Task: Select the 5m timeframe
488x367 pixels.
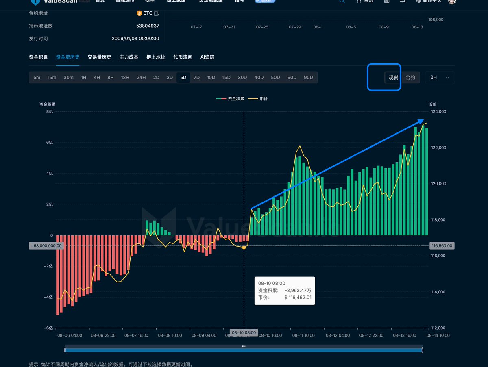Action: (37, 78)
